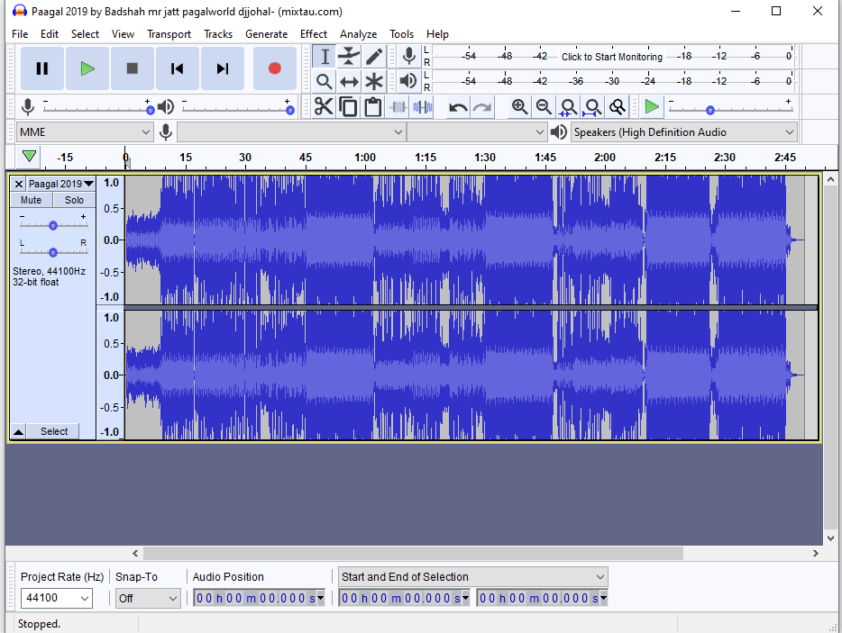Image resolution: width=842 pixels, height=633 pixels.
Task: Undo the last action
Action: [x=458, y=107]
